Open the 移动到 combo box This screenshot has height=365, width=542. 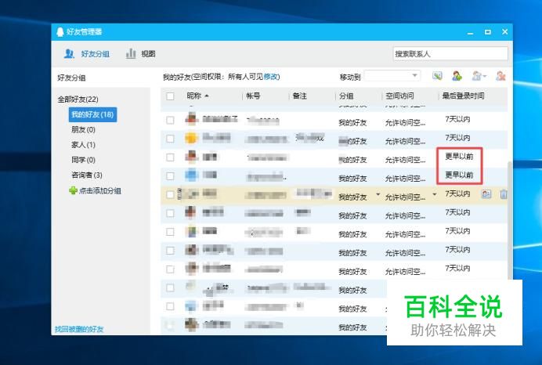pyautogui.click(x=392, y=76)
